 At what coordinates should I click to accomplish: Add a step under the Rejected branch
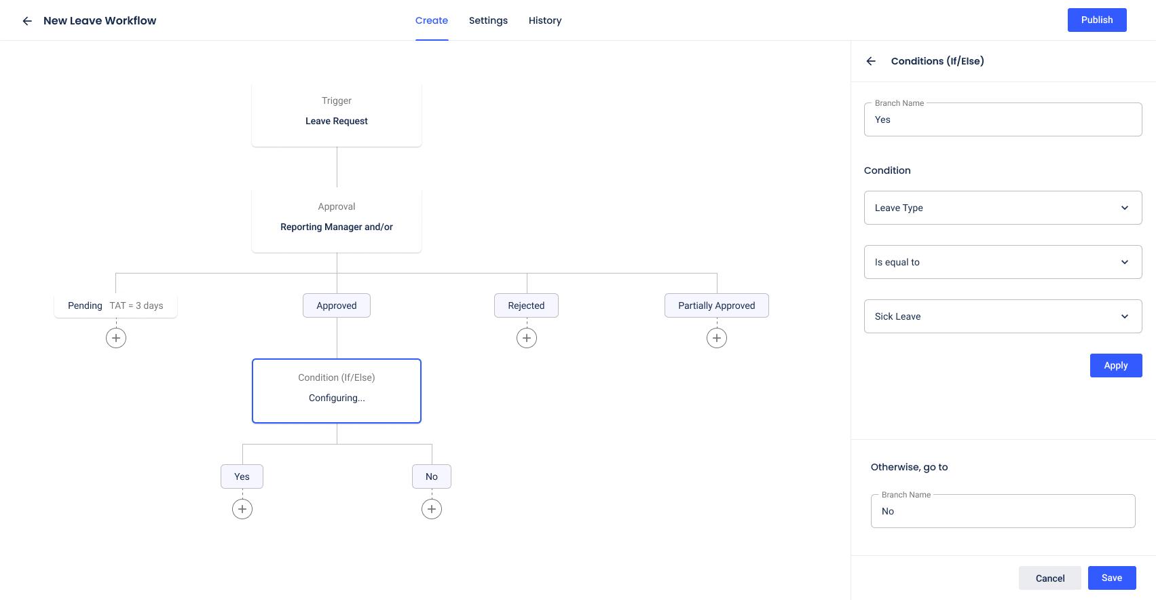[x=527, y=338]
